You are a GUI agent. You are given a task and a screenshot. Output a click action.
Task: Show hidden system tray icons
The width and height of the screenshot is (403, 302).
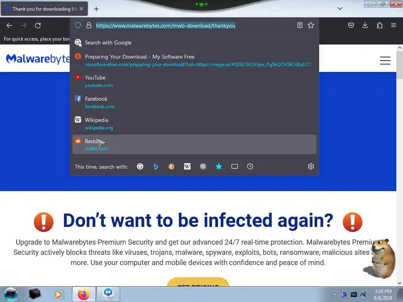[335, 295]
